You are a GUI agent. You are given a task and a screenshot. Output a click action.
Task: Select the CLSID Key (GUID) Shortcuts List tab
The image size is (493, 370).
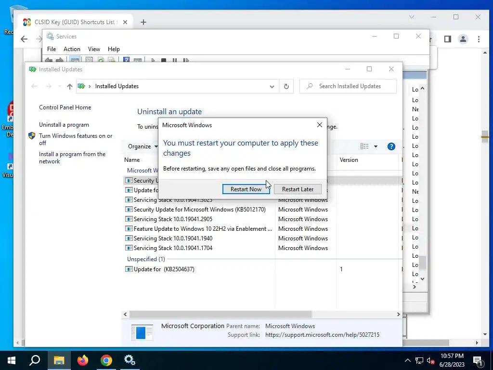75,22
